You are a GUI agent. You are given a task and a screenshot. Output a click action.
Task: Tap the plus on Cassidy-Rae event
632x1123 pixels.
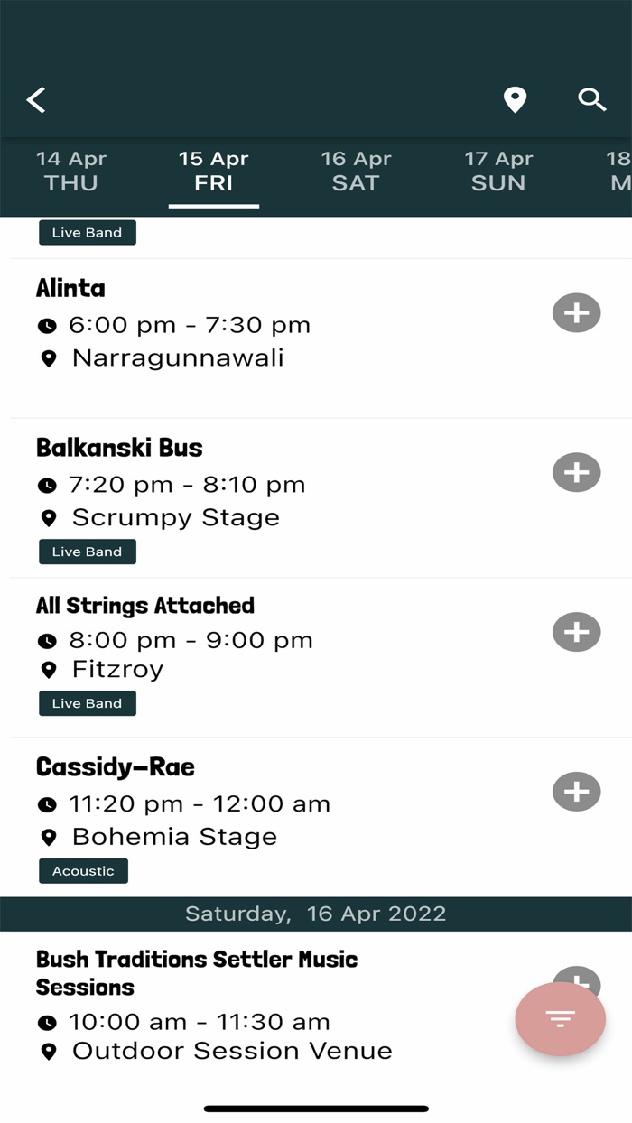(x=576, y=791)
